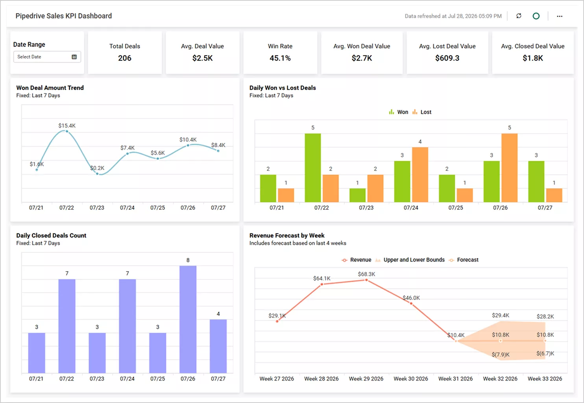This screenshot has height=403, width=584.
Task: Click the Pipedrive Sales KPI Dashboard title
Action: click(x=64, y=16)
